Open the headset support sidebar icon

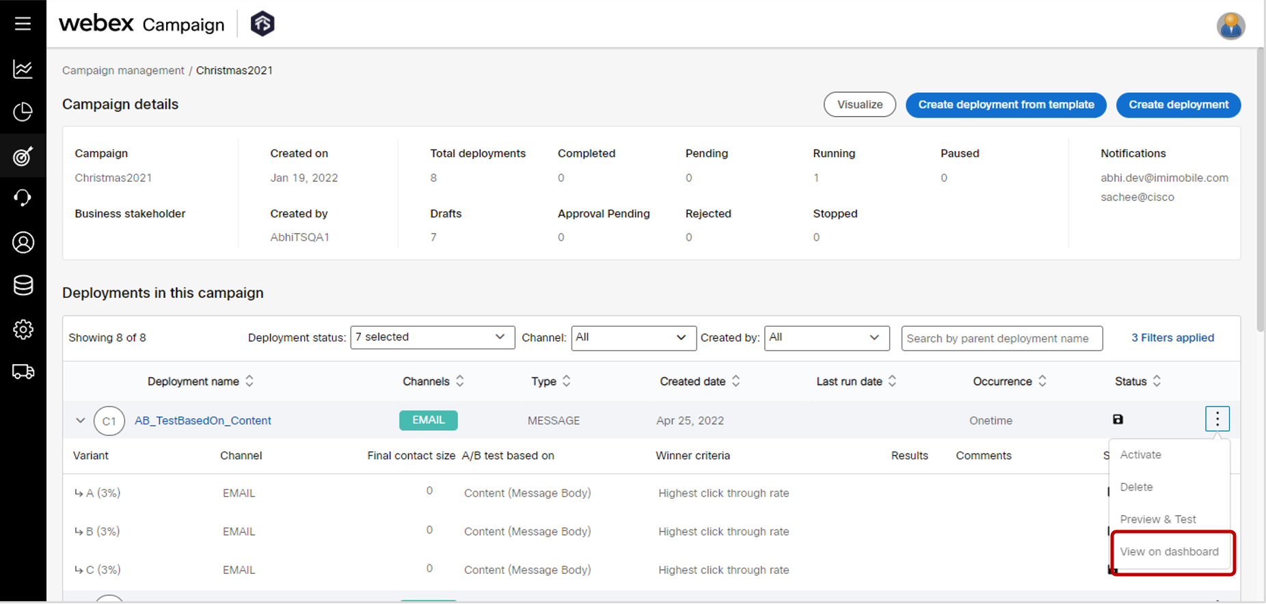click(23, 198)
